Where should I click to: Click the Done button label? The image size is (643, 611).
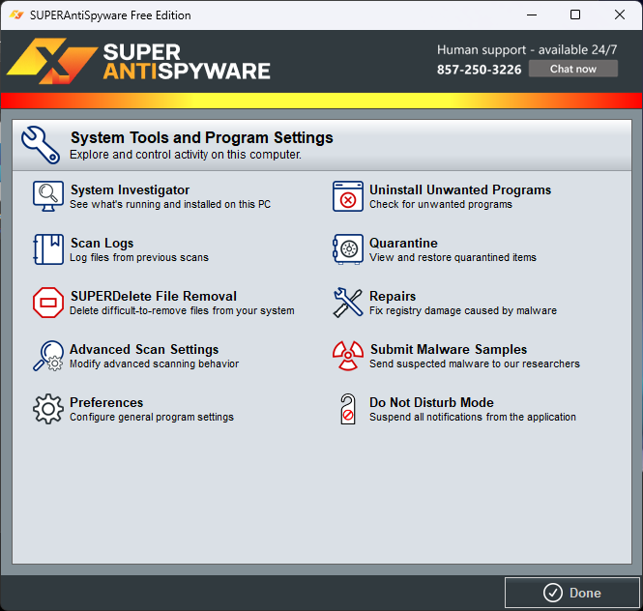pos(585,593)
